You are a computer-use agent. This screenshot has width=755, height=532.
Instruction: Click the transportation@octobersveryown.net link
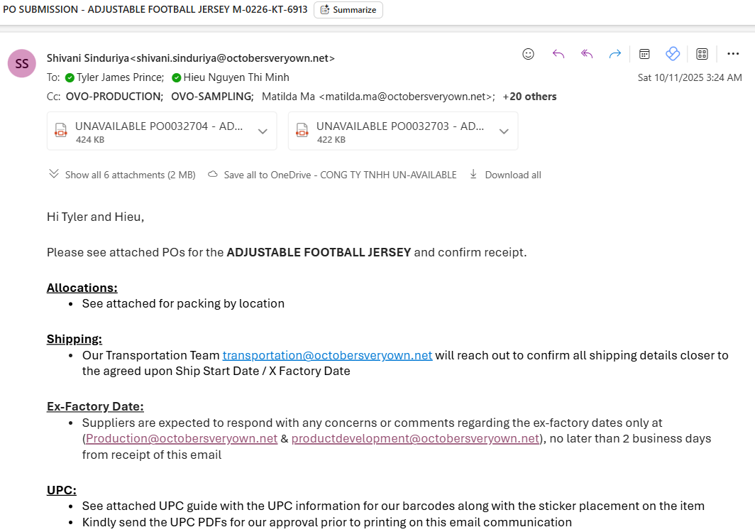(327, 355)
